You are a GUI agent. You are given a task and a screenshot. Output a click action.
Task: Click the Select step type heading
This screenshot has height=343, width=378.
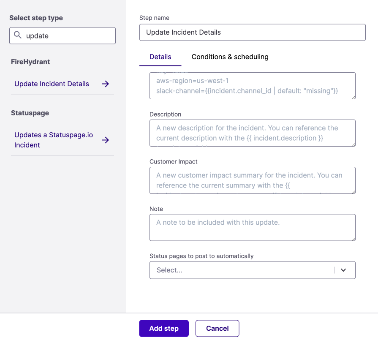[36, 18]
